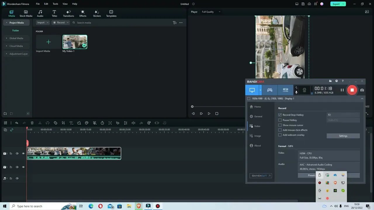
Task: Hide video track 2 with eye icon
Action: (x=23, y=153)
